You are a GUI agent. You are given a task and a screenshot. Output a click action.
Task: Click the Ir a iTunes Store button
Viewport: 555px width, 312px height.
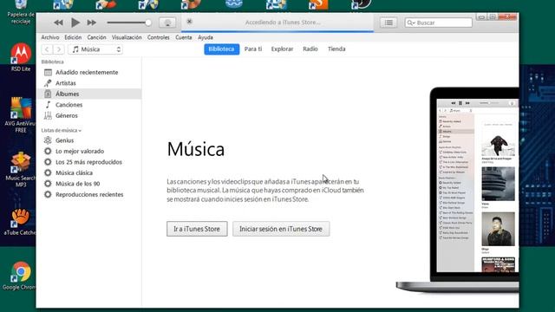pyautogui.click(x=197, y=229)
